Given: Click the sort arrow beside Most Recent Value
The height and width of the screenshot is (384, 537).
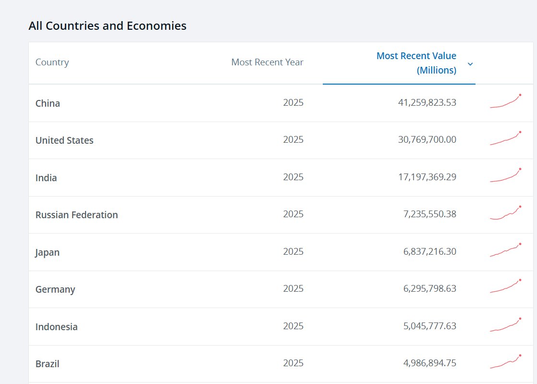Looking at the screenshot, I should click(470, 64).
